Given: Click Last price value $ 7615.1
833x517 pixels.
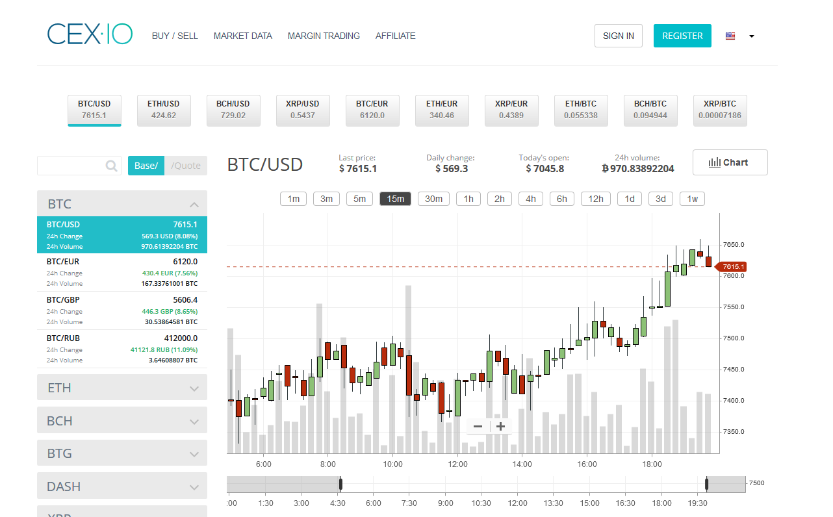Looking at the screenshot, I should (358, 169).
